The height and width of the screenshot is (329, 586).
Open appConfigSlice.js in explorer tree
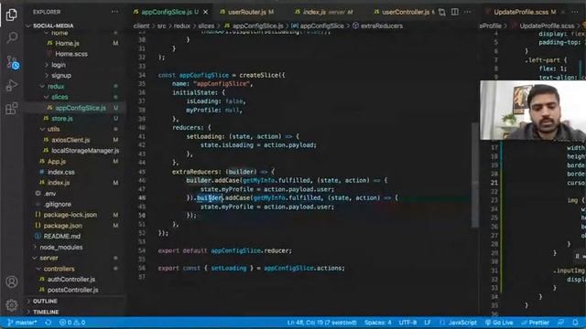(80, 108)
